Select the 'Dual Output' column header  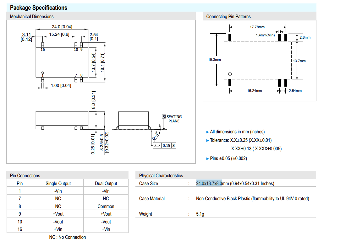106,184
